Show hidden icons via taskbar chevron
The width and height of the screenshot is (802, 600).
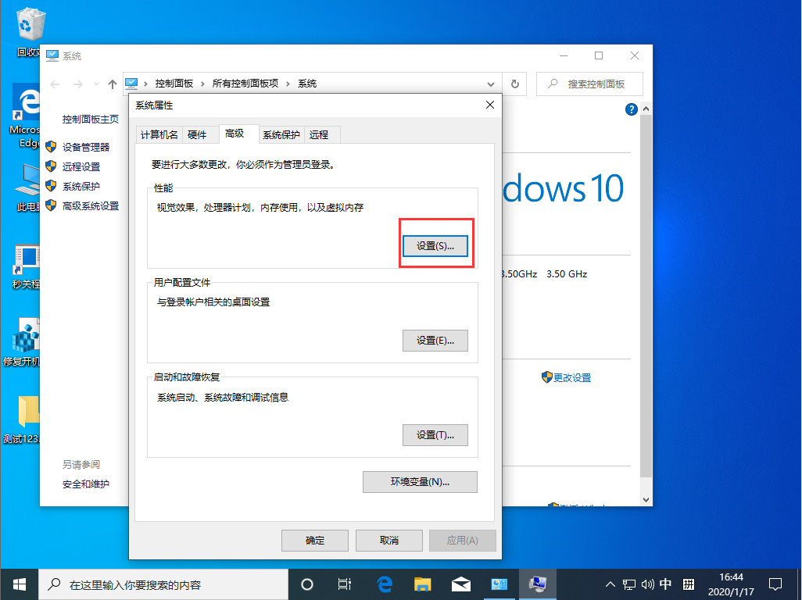(x=609, y=584)
